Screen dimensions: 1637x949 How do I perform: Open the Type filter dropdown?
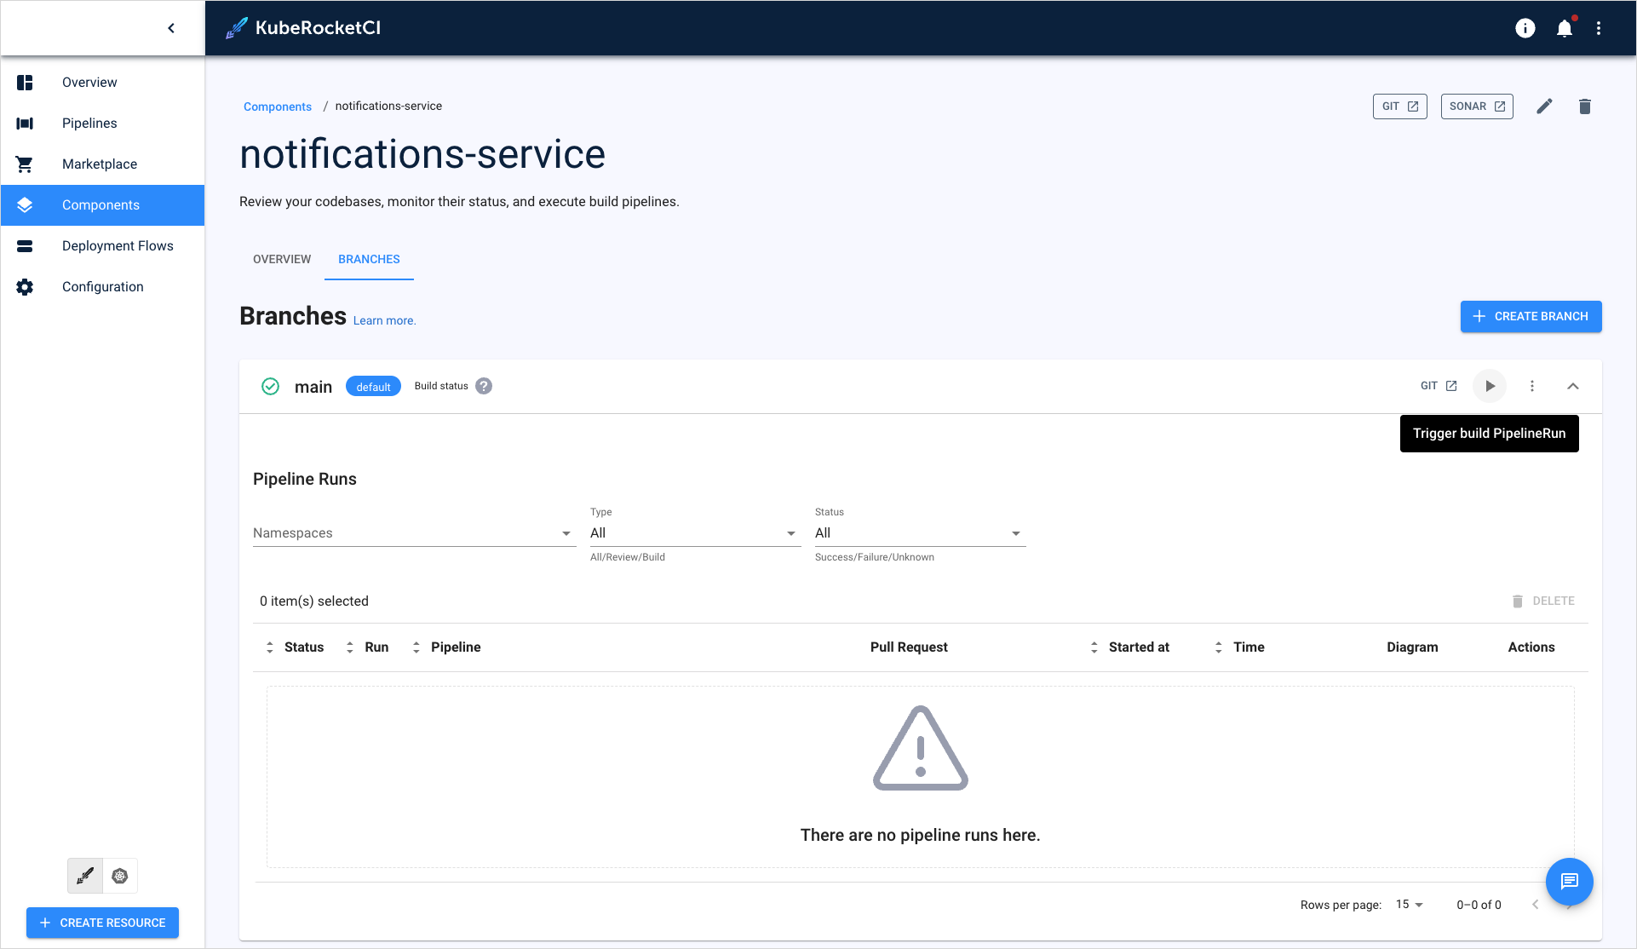691,533
